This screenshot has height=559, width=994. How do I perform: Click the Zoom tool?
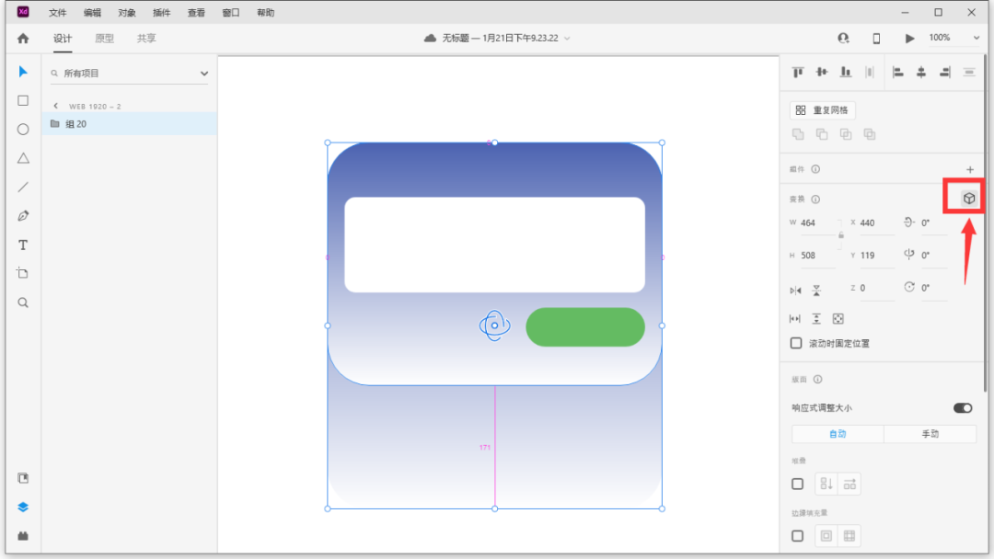pos(23,302)
